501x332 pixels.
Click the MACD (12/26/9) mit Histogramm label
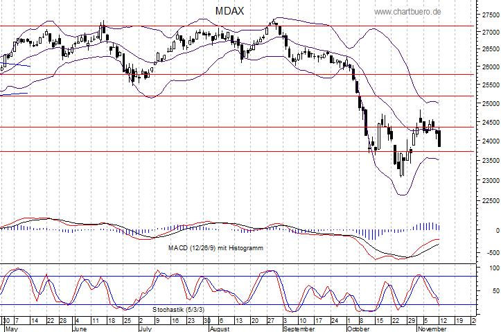click(216, 247)
